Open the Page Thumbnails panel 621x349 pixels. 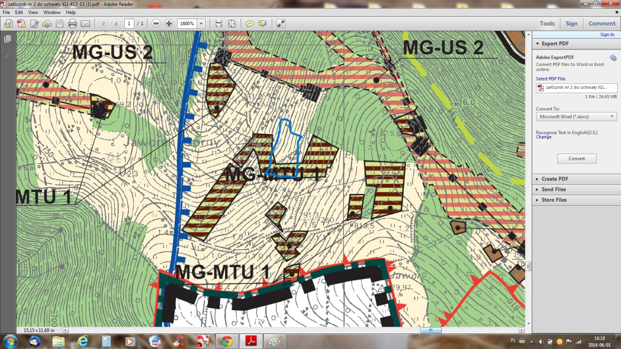click(7, 39)
